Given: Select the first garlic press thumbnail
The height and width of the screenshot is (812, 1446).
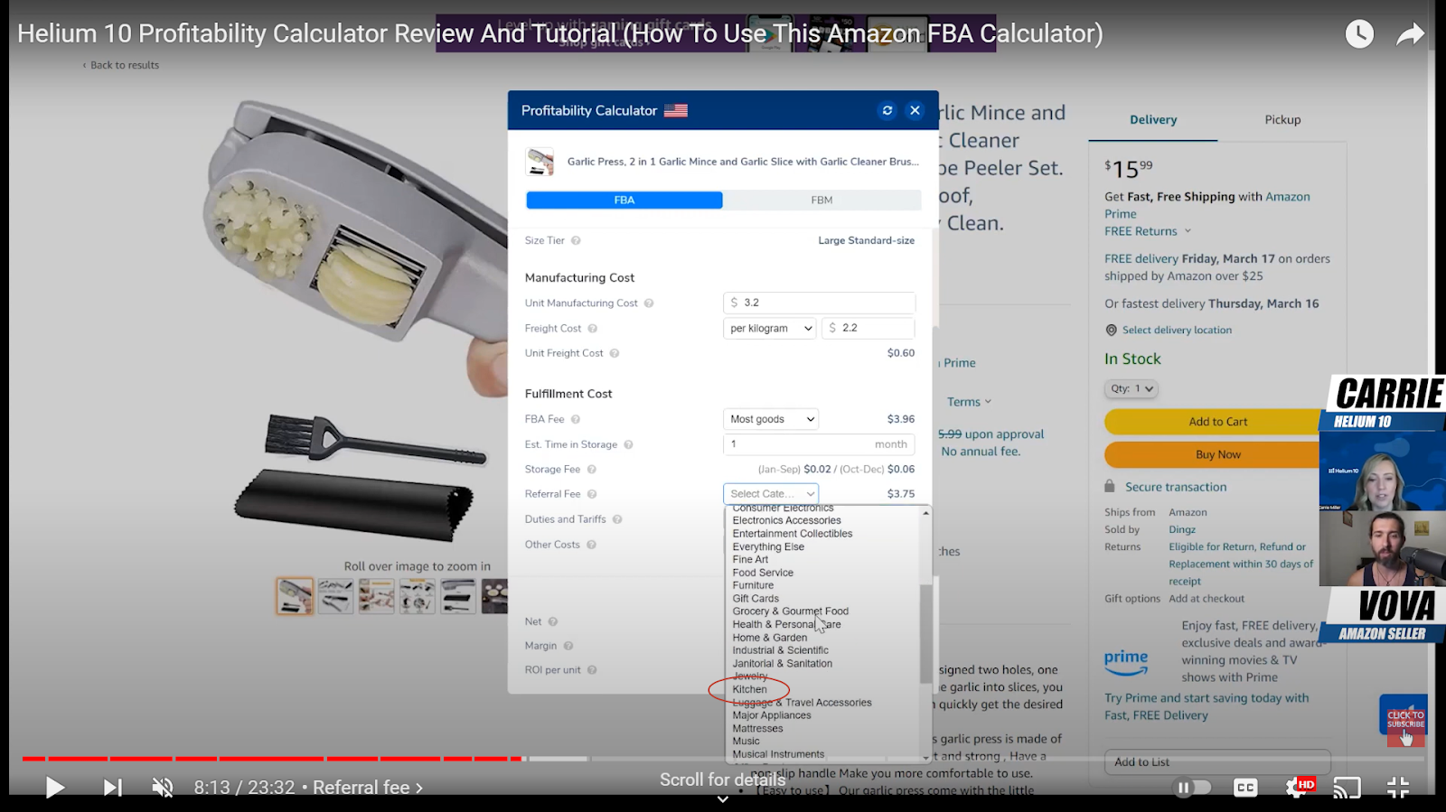Looking at the screenshot, I should point(295,596).
